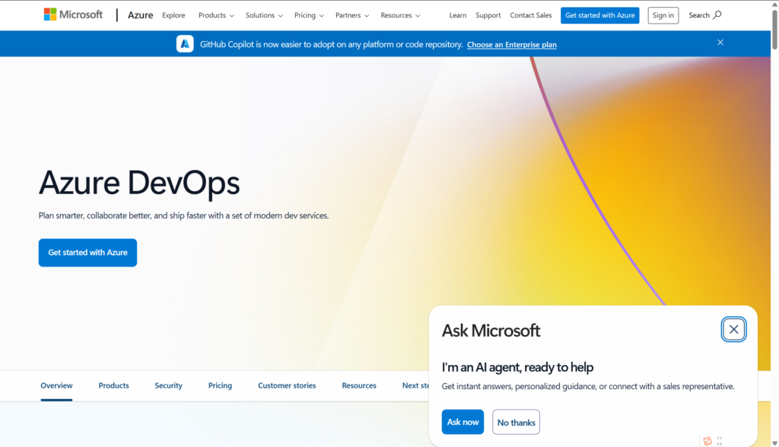779x447 pixels.
Task: Switch to the Security tab
Action: click(x=168, y=385)
